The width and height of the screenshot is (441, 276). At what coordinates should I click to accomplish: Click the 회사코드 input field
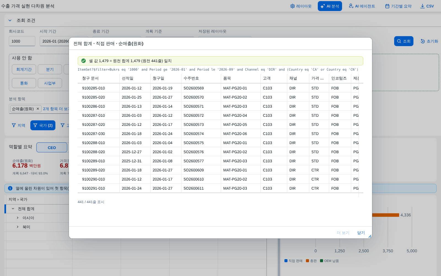(x=22, y=41)
